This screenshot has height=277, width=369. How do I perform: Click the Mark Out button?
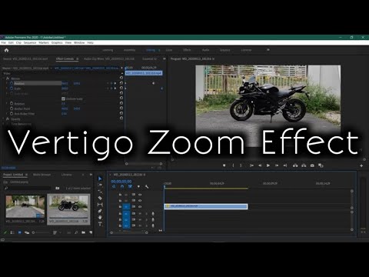[x=241, y=165]
